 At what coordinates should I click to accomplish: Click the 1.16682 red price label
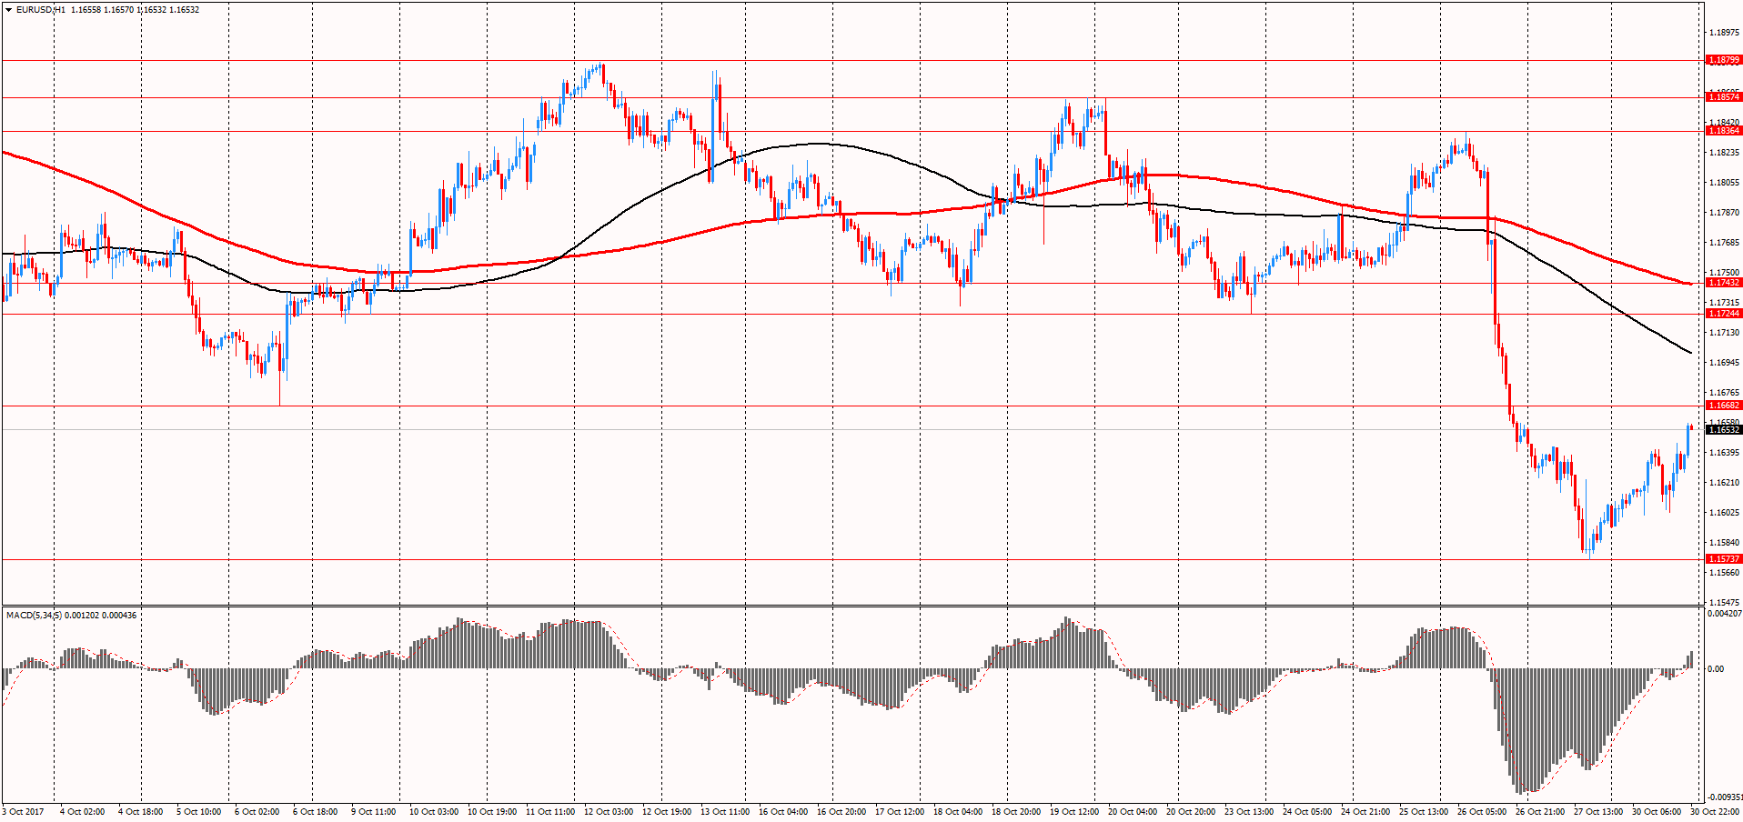tap(1723, 406)
